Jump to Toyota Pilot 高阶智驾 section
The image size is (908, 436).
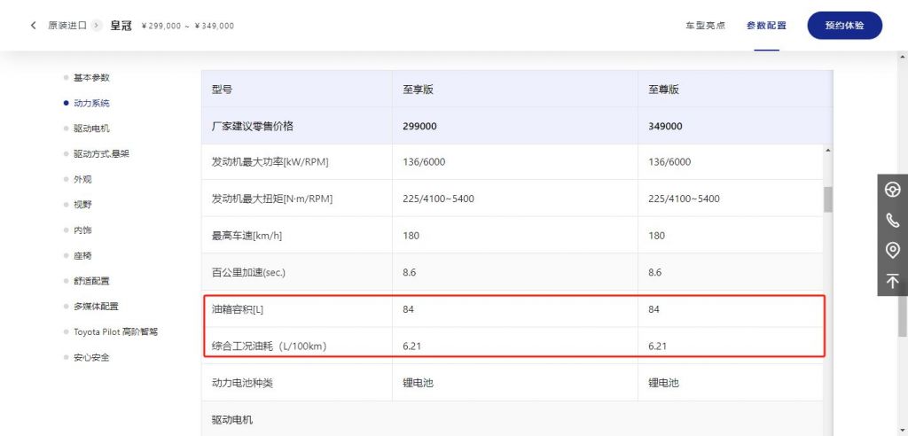click(115, 332)
